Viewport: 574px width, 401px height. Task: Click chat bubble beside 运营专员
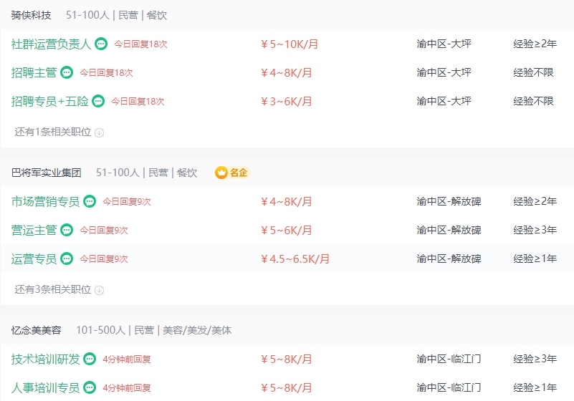pyautogui.click(x=67, y=259)
